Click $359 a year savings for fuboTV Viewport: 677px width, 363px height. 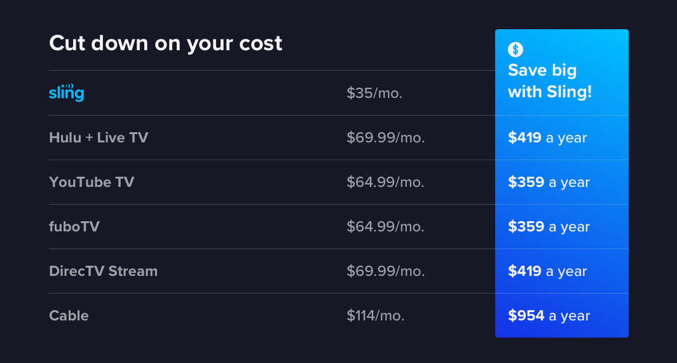pos(549,226)
